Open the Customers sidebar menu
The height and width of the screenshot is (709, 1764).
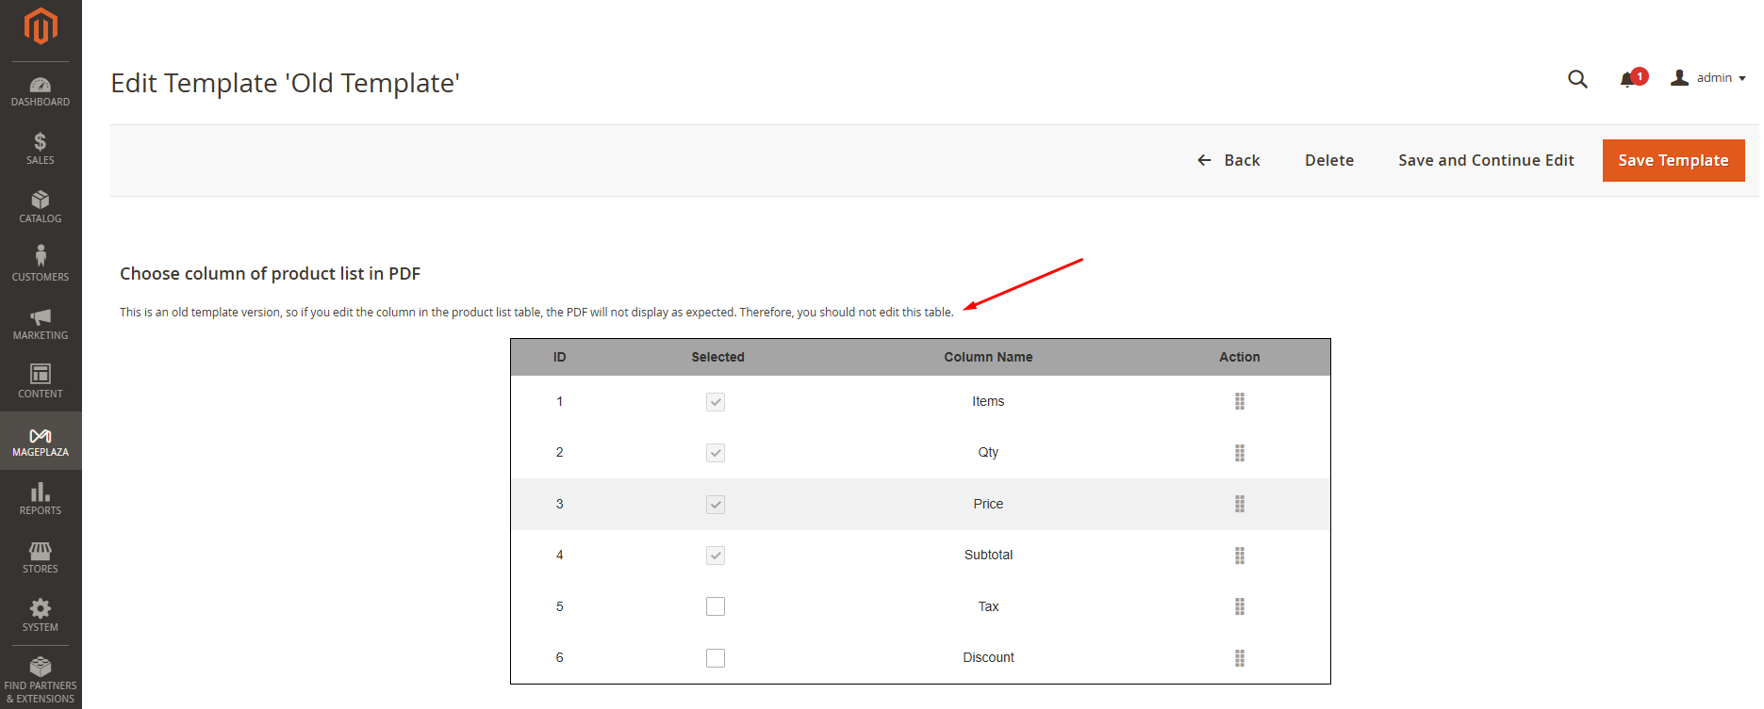tap(41, 265)
